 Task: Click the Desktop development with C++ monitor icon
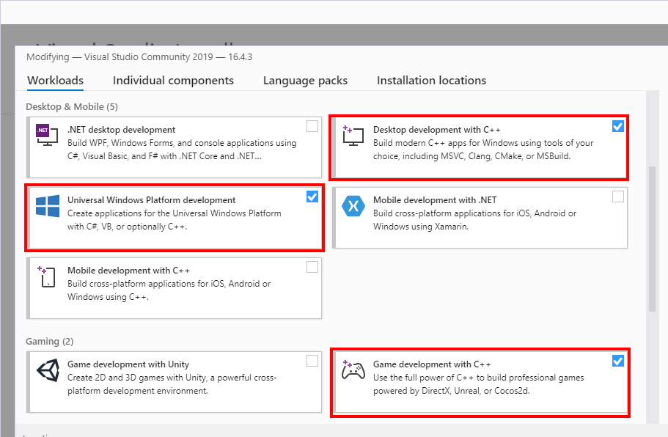[353, 136]
